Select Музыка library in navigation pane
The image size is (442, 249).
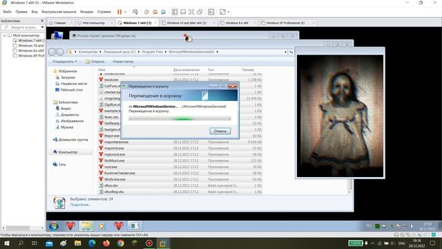[x=64, y=127]
